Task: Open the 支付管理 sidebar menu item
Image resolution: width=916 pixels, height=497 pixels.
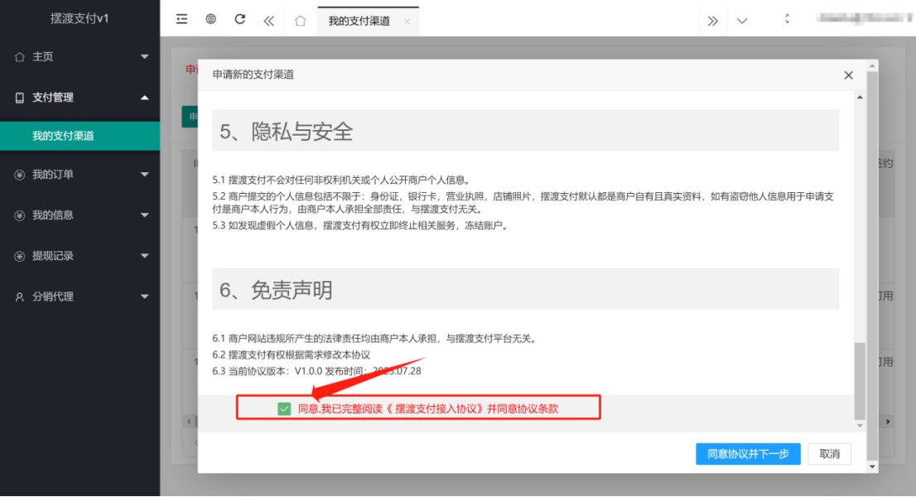Action: (80, 98)
